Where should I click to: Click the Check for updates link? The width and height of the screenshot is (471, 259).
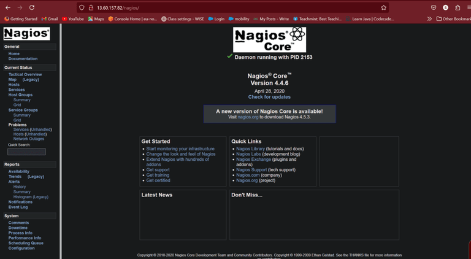269,97
